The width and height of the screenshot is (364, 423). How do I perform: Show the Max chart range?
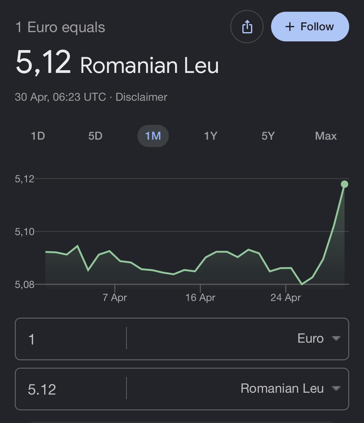pos(326,136)
